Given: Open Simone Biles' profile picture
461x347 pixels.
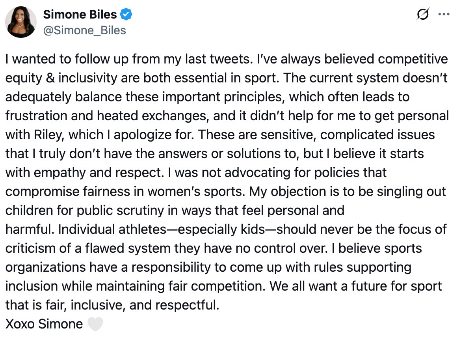Looking at the screenshot, I should 21,22.
